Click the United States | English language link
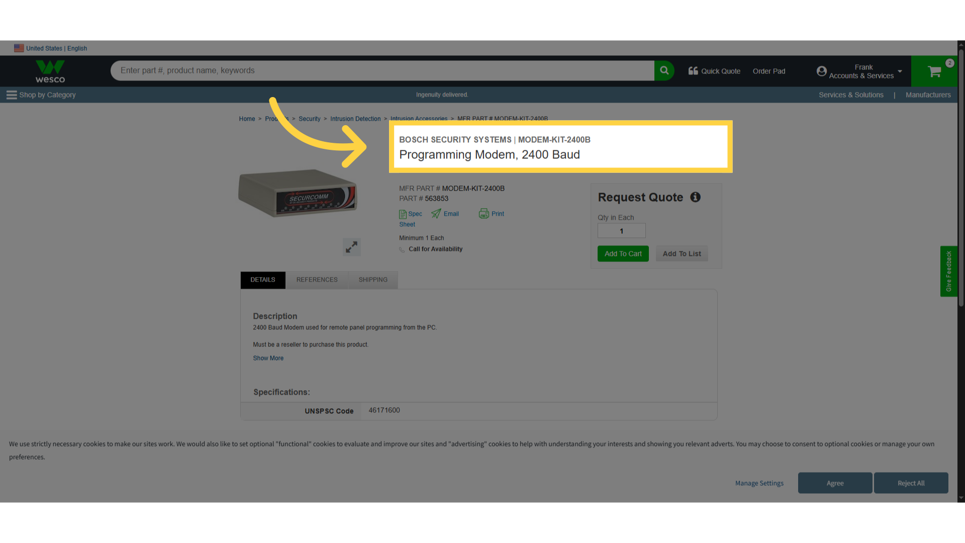 (56, 48)
